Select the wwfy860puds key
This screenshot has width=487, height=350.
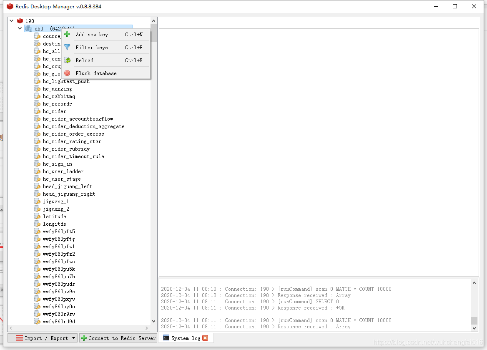(59, 284)
